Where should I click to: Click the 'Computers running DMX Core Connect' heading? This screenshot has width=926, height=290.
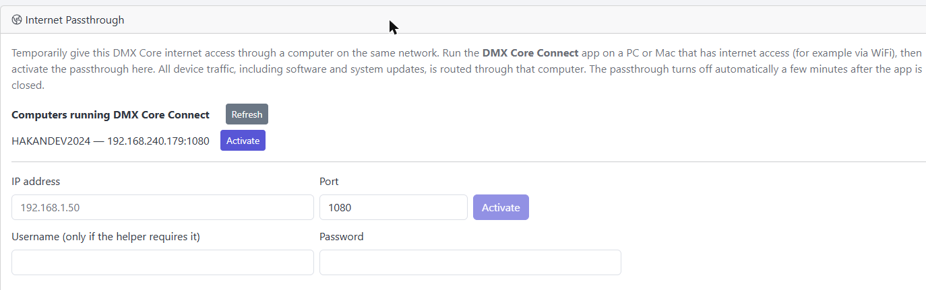(x=111, y=115)
